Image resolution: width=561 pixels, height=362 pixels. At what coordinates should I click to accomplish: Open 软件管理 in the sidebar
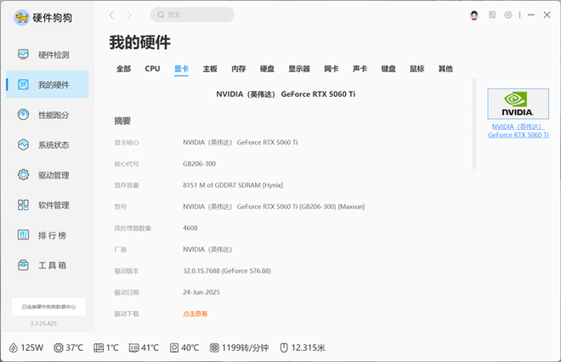pos(53,205)
